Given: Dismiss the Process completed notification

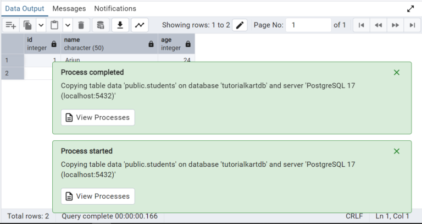Looking at the screenshot, I should [397, 72].
